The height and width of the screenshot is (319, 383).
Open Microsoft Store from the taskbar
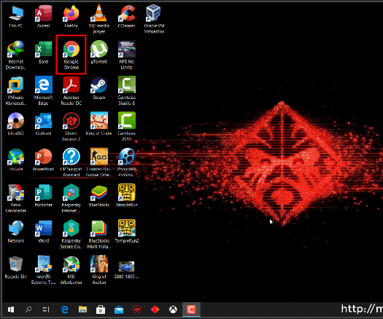click(101, 310)
